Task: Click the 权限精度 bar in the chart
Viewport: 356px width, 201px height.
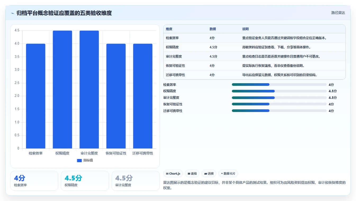Action: coord(62,90)
